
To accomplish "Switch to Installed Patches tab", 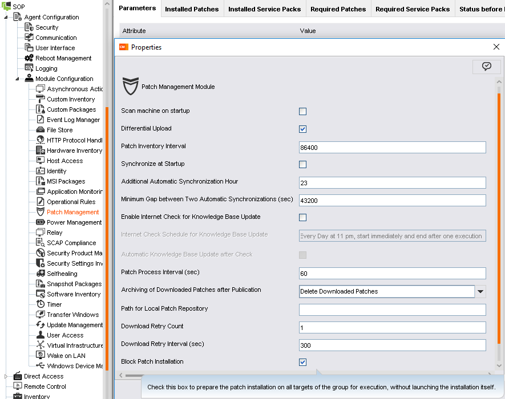I will point(192,9).
